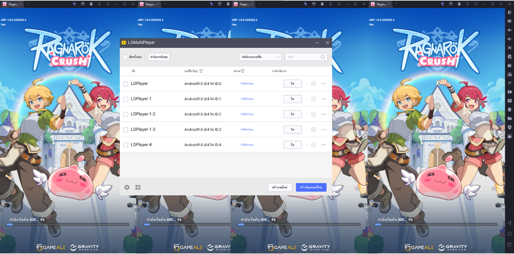The height and width of the screenshot is (254, 514).
Task: Tick the select-all checkbox in LDMultiPlayer
Action: click(125, 57)
